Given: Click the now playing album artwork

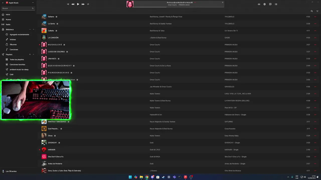Looking at the screenshot, I should pos(130,4).
